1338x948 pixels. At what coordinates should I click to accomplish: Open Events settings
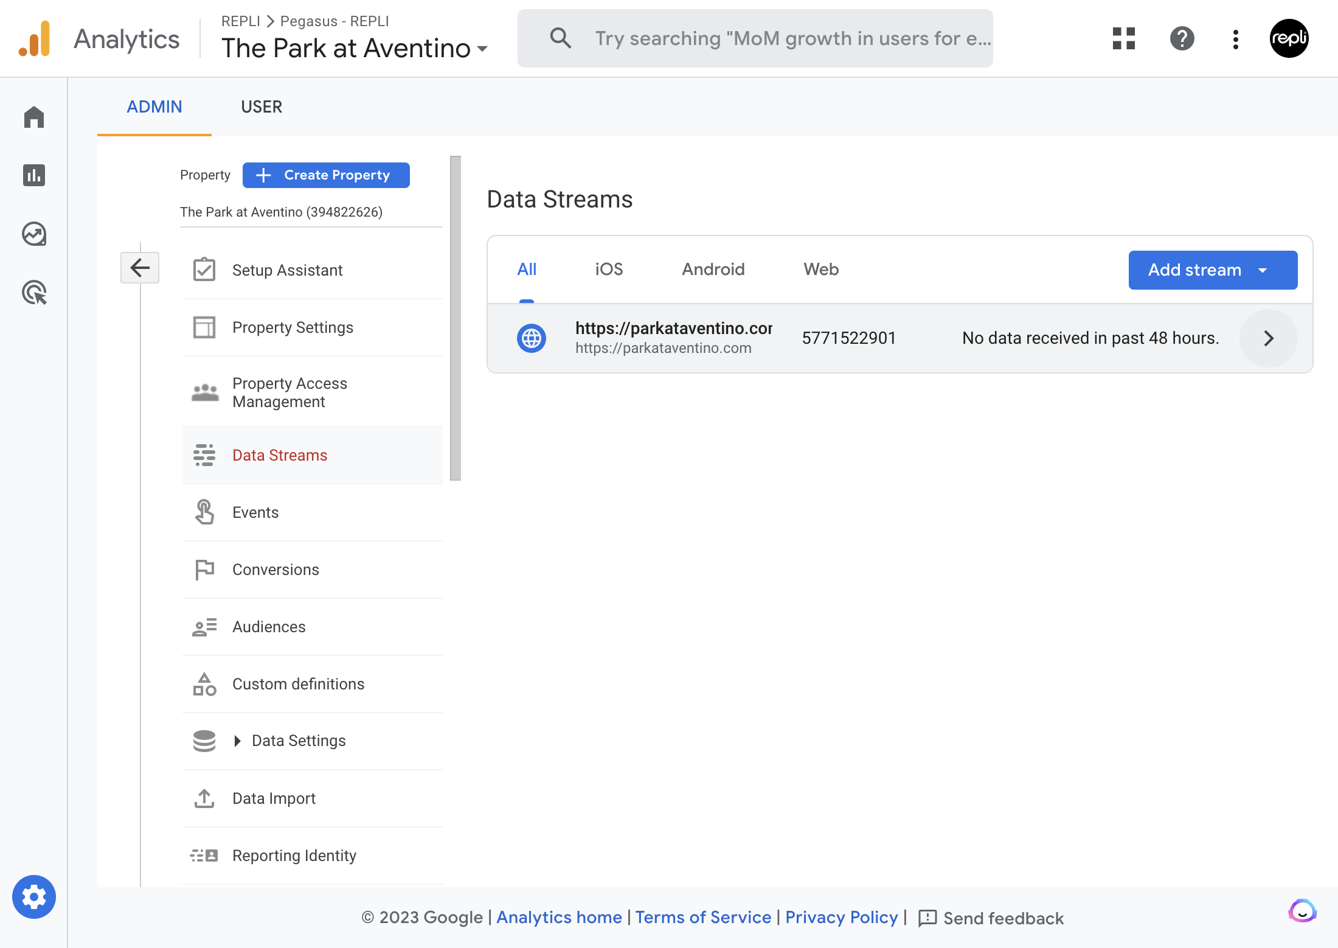[x=313, y=512]
